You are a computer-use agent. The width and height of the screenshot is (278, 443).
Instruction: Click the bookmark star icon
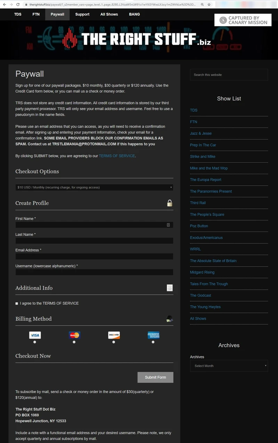(x=209, y=5)
